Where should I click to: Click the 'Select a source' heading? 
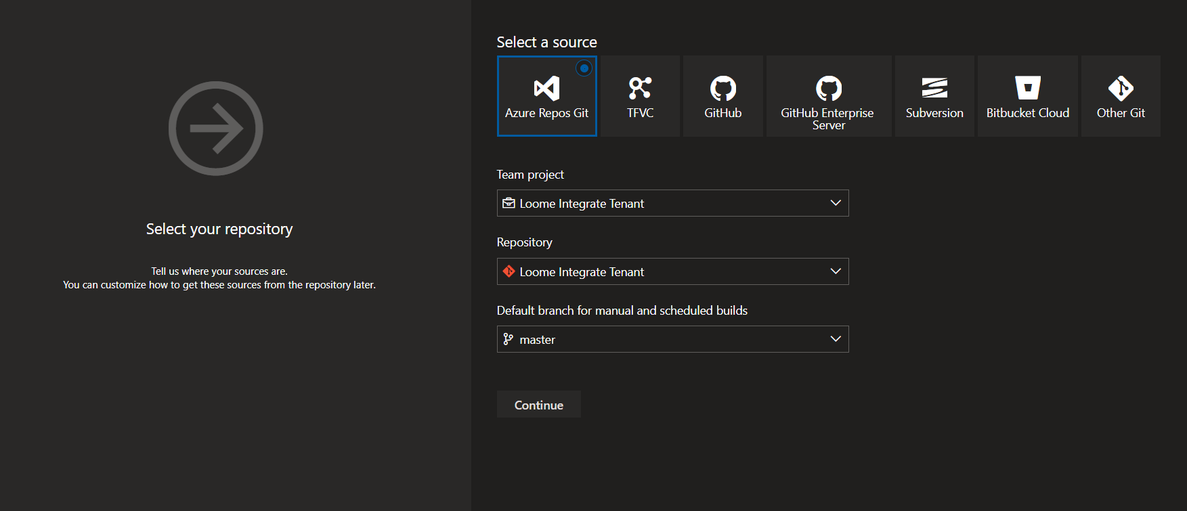tap(546, 42)
